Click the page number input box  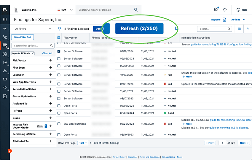pos(222,143)
